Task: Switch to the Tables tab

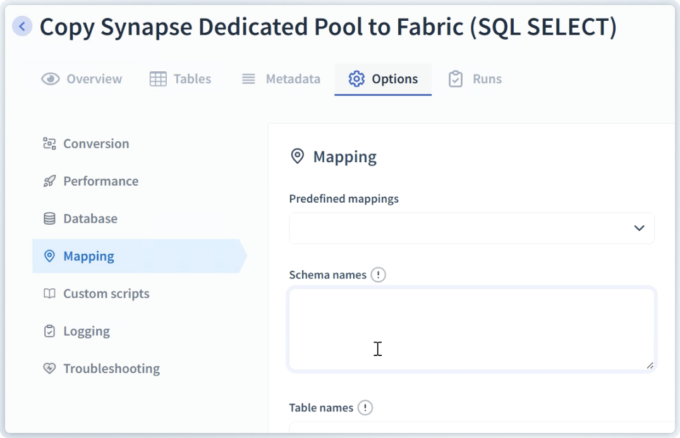Action: tap(180, 79)
